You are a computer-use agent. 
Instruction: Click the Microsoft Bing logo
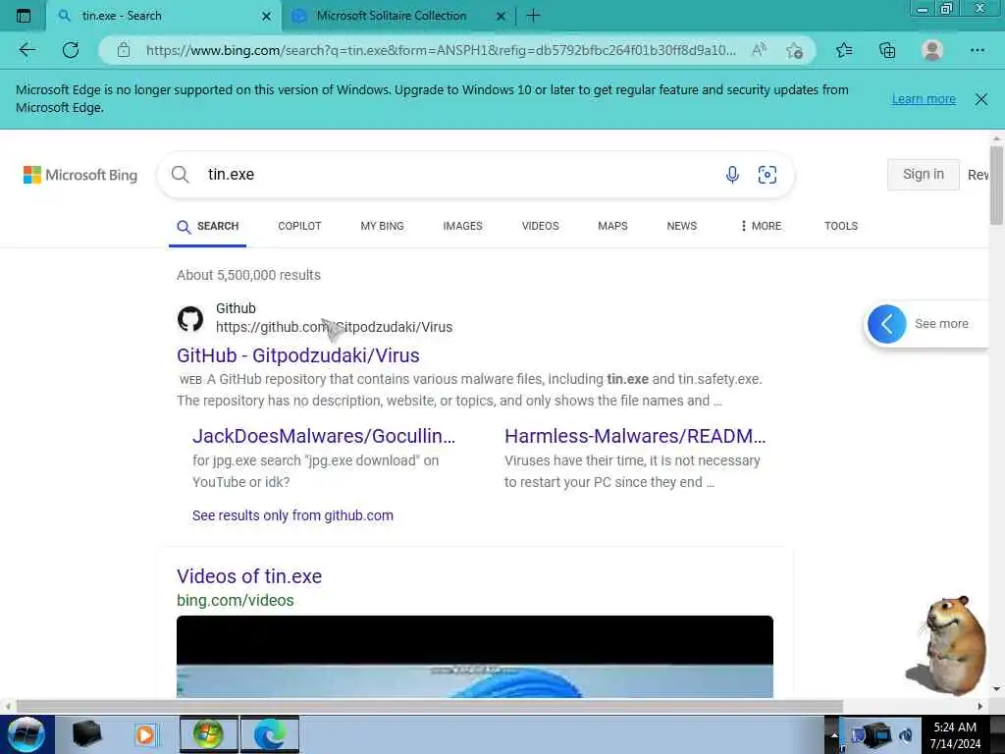pos(80,175)
